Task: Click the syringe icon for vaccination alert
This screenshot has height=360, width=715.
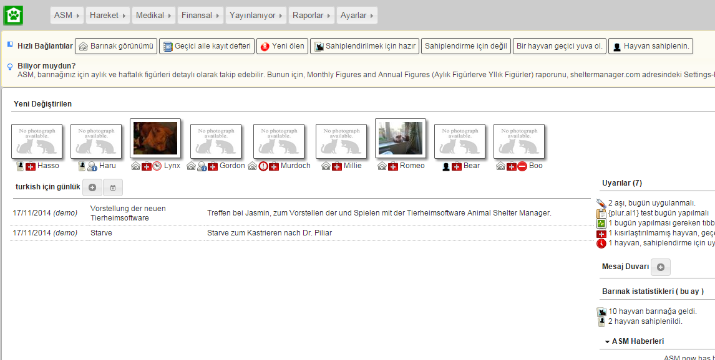Action: [x=601, y=203]
